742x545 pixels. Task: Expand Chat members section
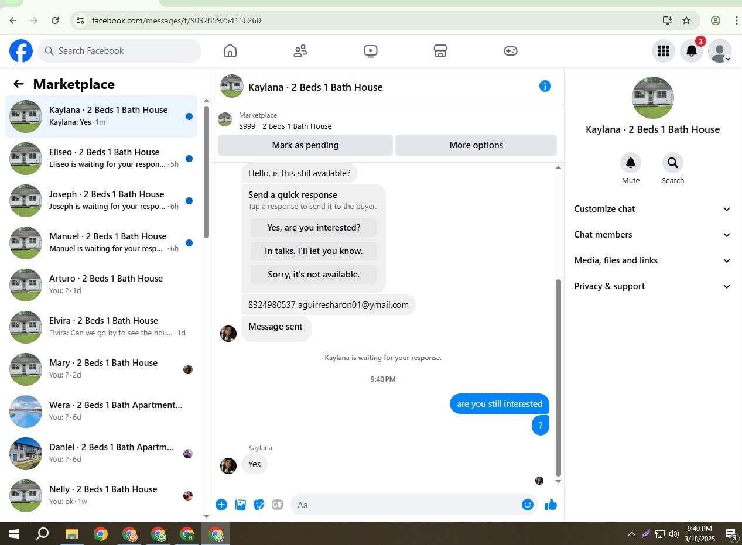point(652,235)
